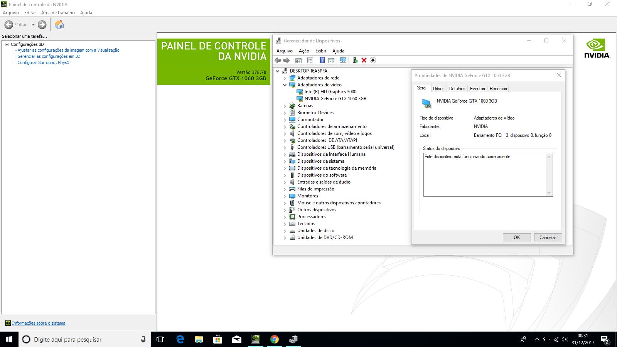Click the Voltar back button in NVIDIA panel
This screenshot has width=617, height=347.
(16, 25)
